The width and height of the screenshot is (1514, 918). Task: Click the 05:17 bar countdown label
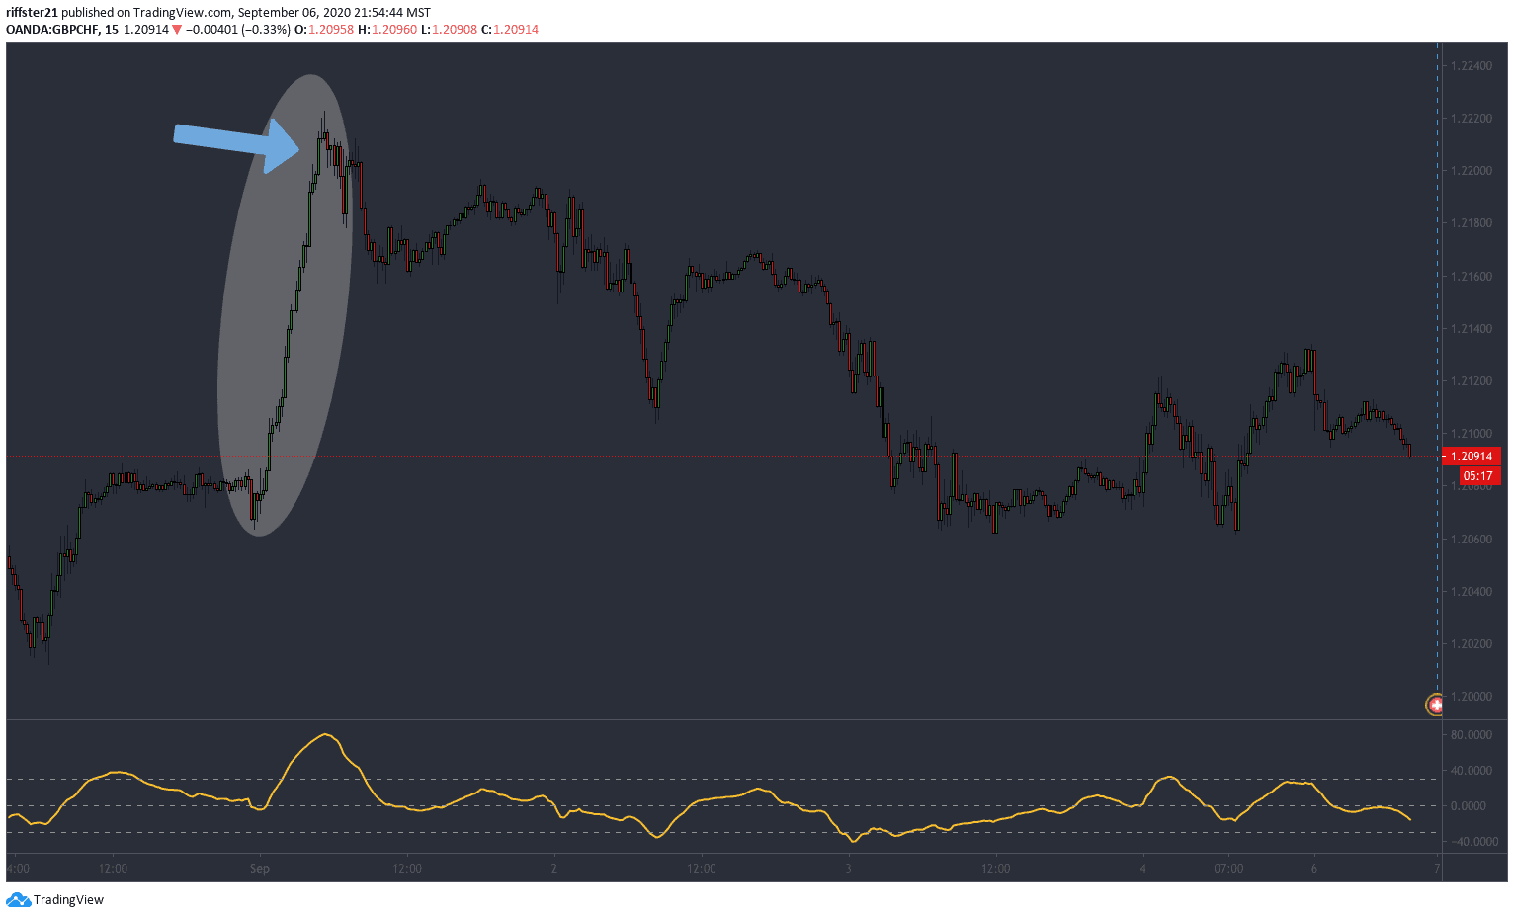coord(1478,476)
